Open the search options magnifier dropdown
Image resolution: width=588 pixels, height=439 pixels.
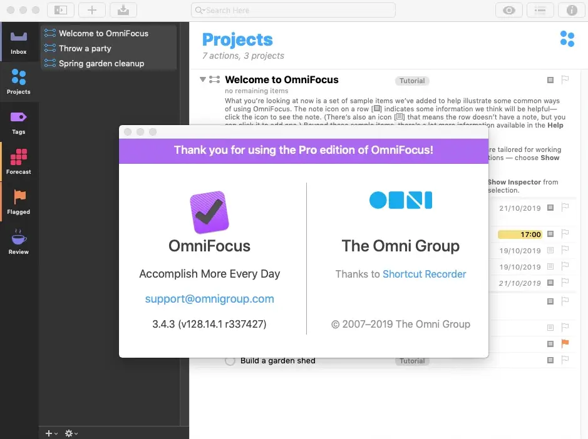coord(200,10)
